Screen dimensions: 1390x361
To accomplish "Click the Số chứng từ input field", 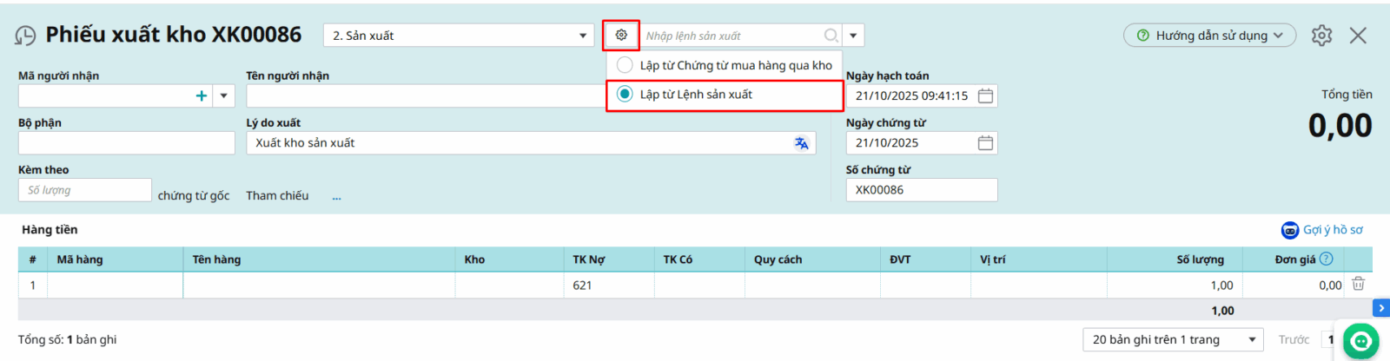I will point(921,190).
